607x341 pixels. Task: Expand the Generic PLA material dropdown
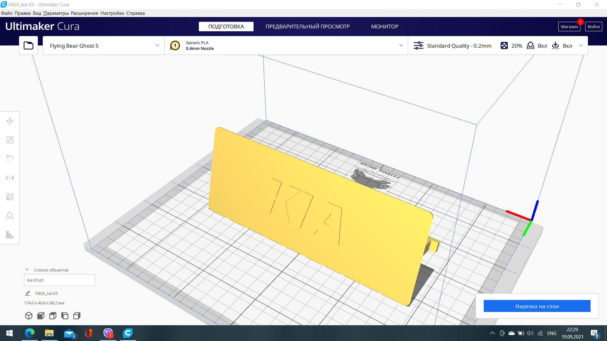click(286, 45)
